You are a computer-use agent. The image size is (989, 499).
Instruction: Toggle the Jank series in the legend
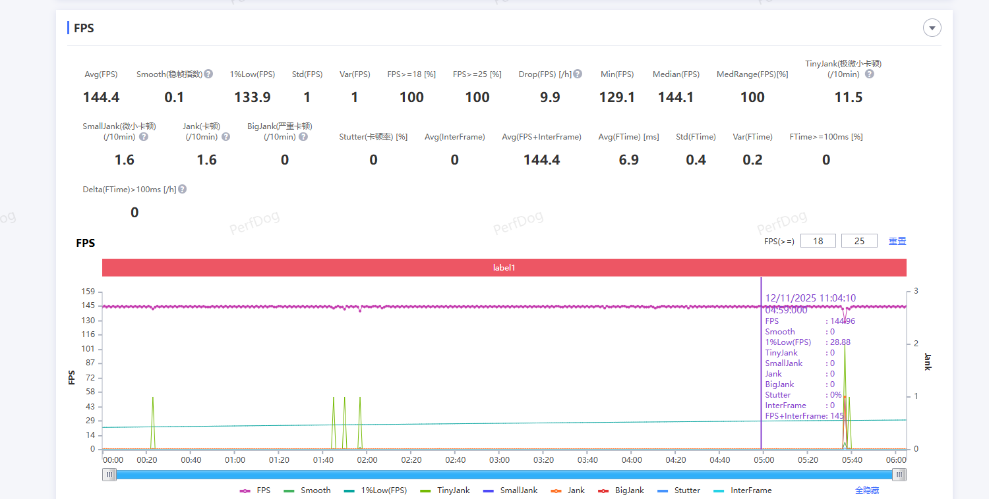pos(568,490)
